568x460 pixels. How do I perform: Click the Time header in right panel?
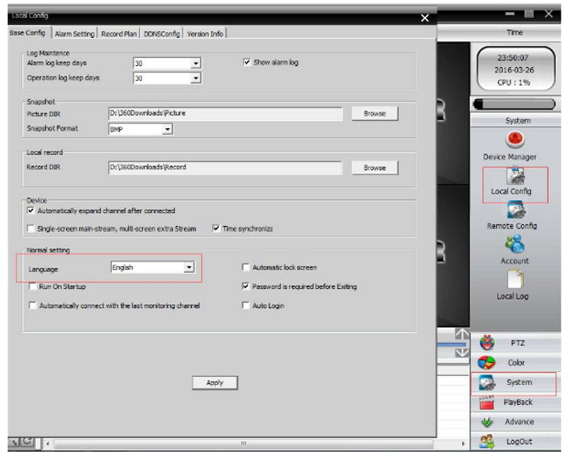[x=515, y=32]
